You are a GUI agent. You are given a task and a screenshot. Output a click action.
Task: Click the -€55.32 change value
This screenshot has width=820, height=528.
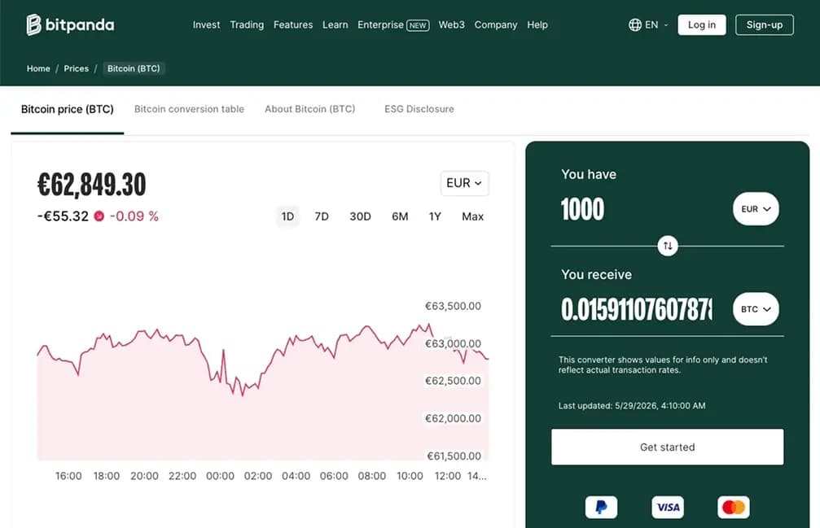pos(63,216)
